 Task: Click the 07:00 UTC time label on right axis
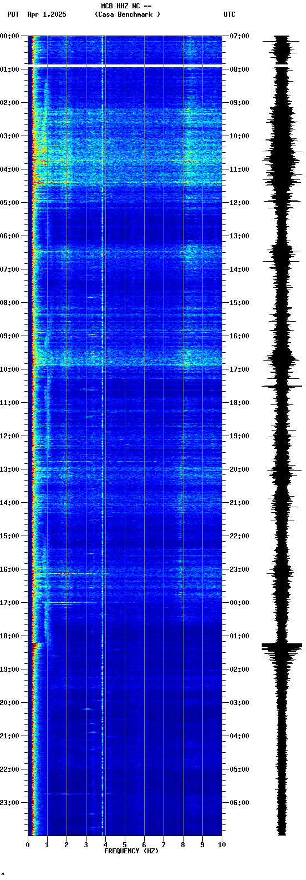(239, 36)
